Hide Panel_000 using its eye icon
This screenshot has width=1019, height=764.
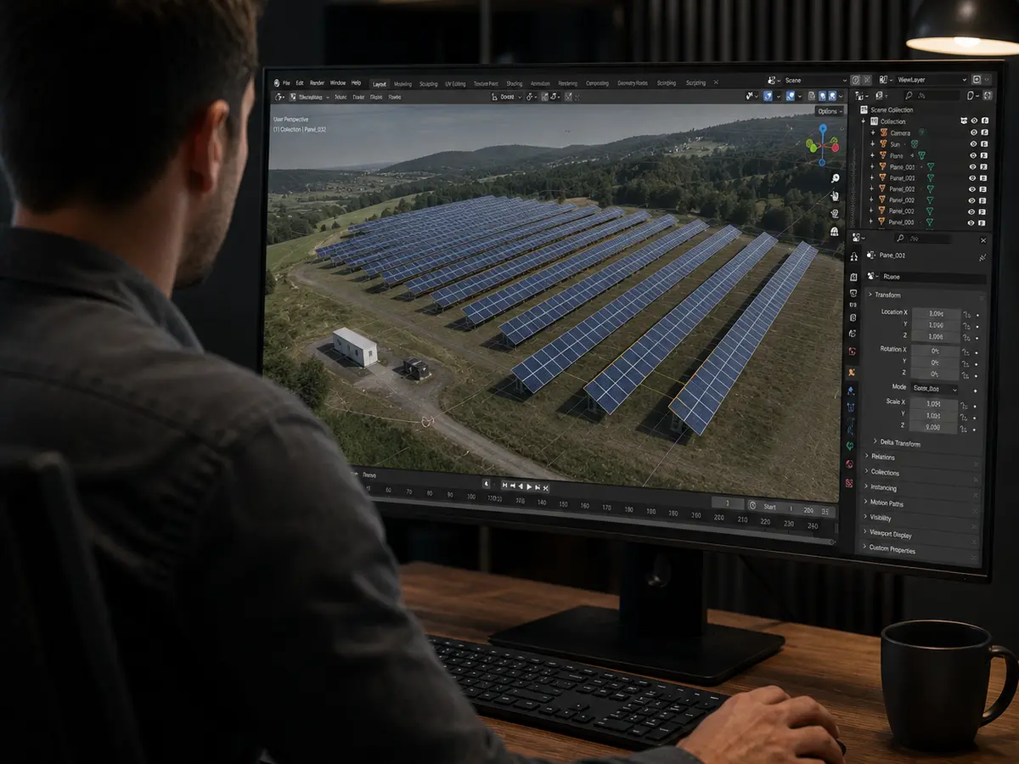[x=971, y=222]
